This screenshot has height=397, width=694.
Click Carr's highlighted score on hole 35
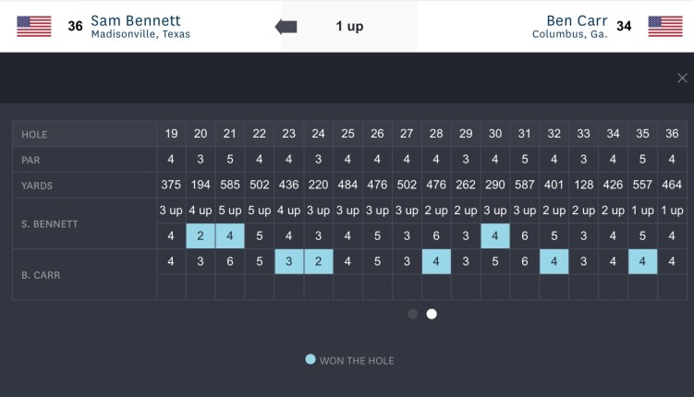pyautogui.click(x=642, y=261)
